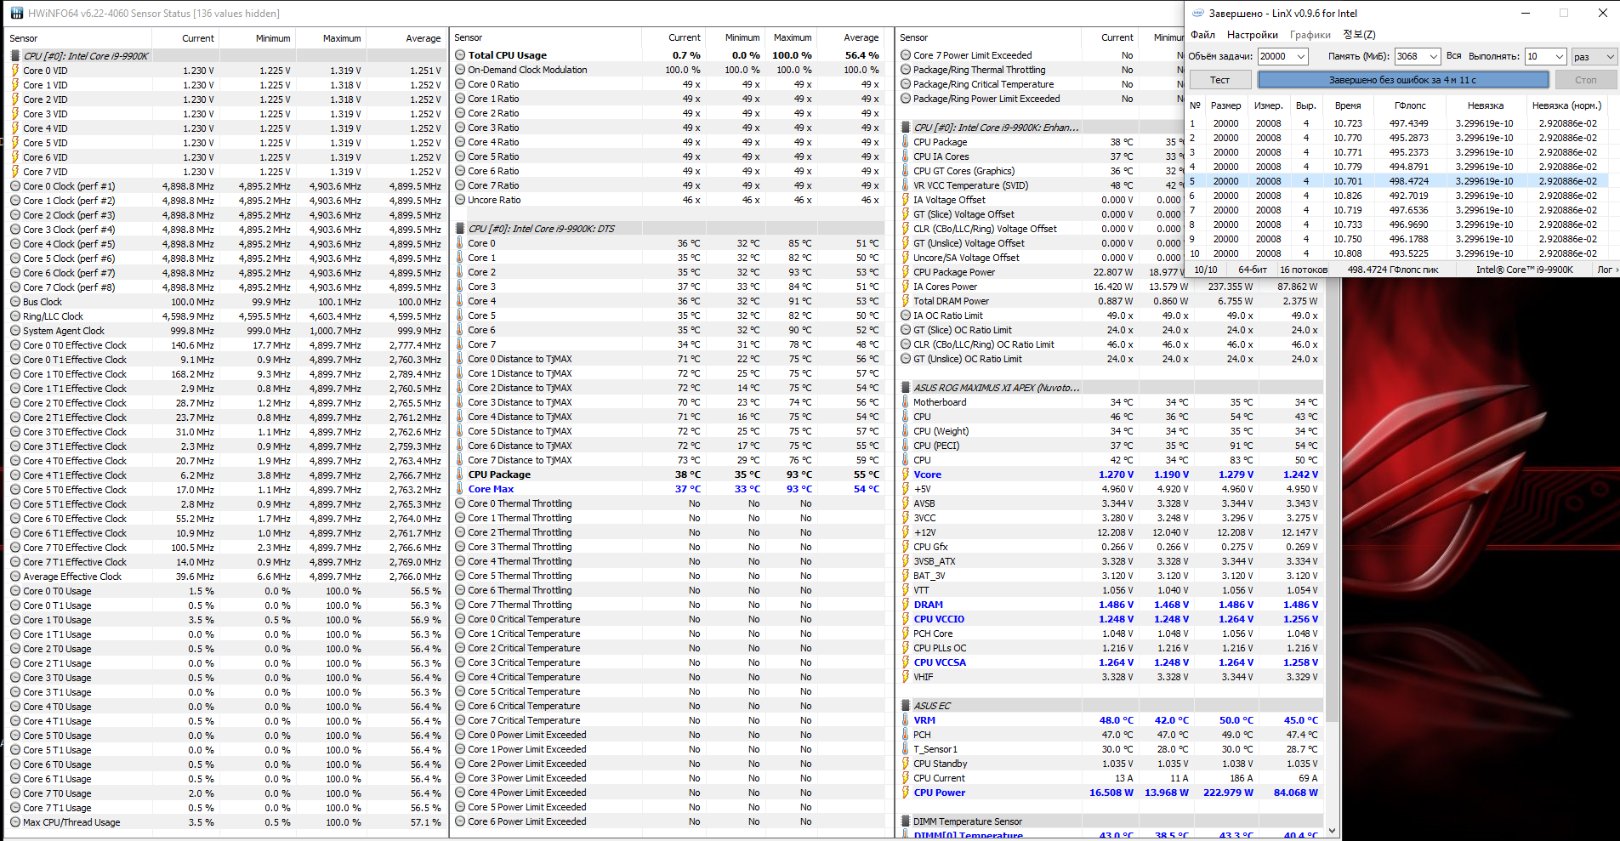Viewport: 1620px width, 841px height.
Task: Select the "Core 7 T1 Effective Clock" row
Action: pos(226,562)
